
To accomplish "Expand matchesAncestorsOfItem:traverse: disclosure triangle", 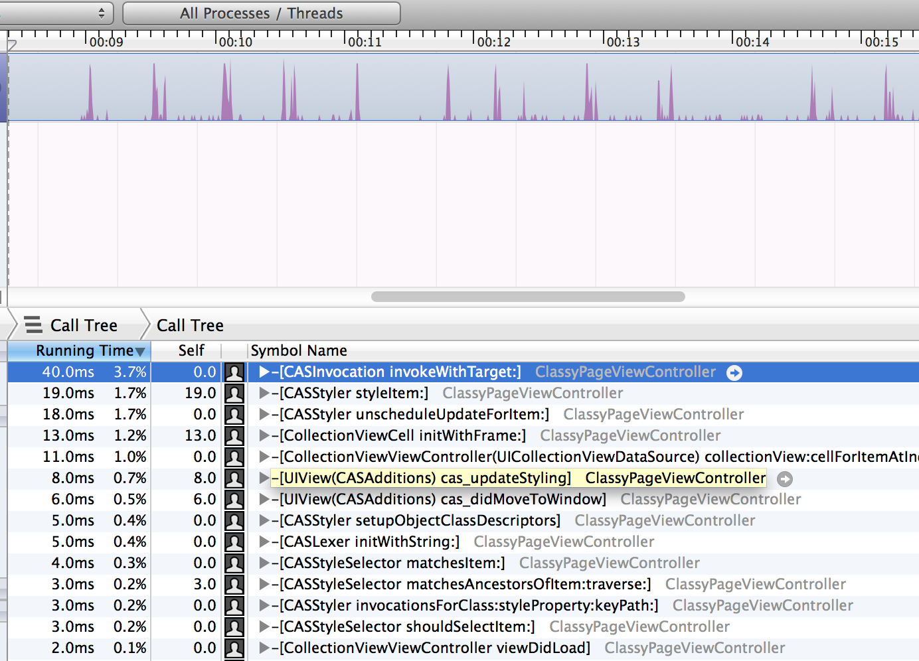I will (264, 584).
